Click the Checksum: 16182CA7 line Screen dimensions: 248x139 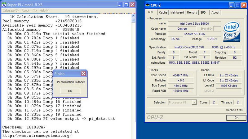[x=24, y=127]
